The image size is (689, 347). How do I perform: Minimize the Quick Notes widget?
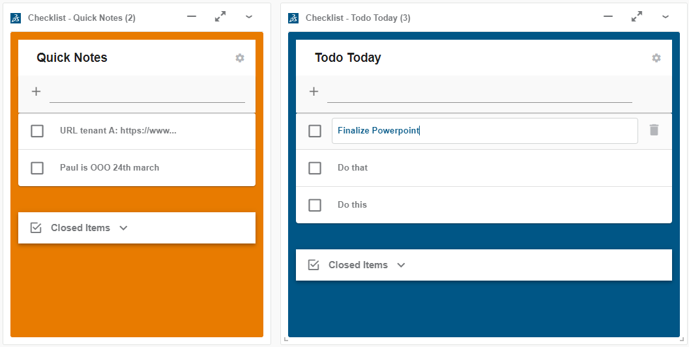coord(192,17)
